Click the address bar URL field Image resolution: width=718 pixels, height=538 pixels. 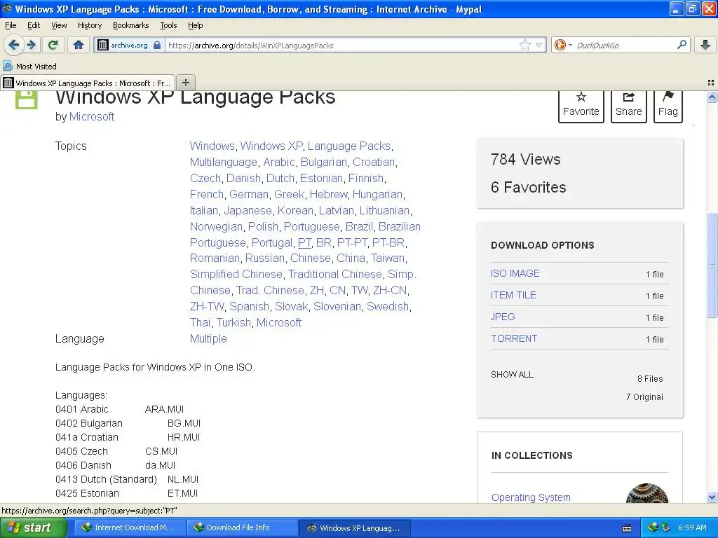(341, 46)
